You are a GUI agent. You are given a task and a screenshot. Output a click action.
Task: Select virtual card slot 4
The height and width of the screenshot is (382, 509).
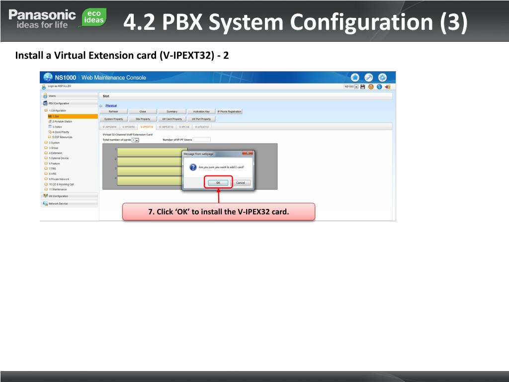(150, 181)
